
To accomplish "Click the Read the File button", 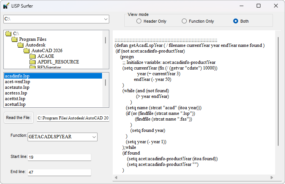I will pyautogui.click(x=19, y=118).
